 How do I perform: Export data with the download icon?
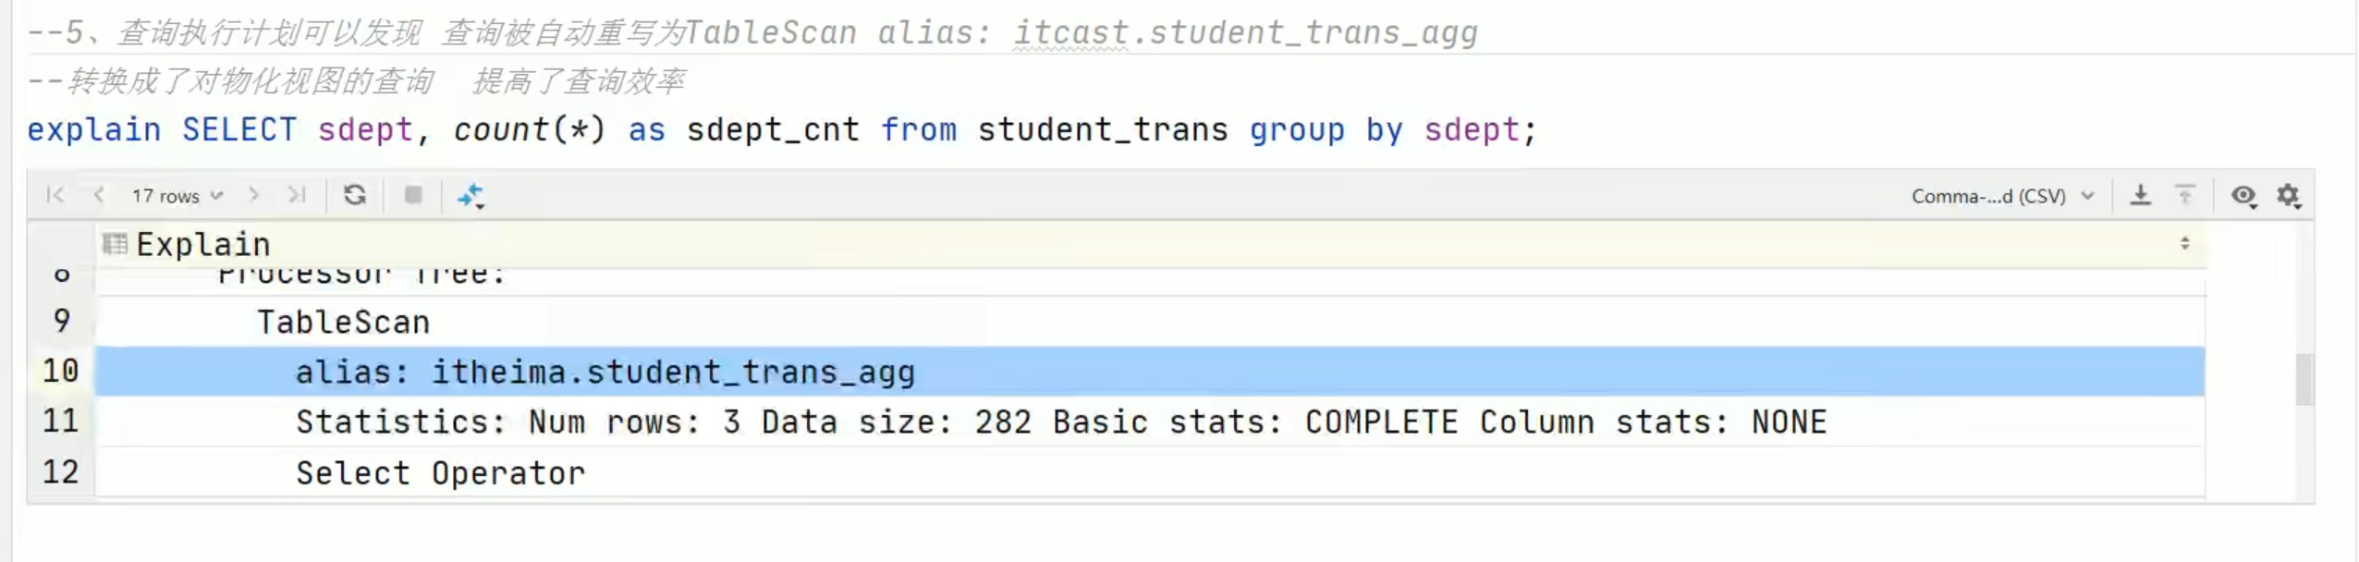coord(2141,195)
